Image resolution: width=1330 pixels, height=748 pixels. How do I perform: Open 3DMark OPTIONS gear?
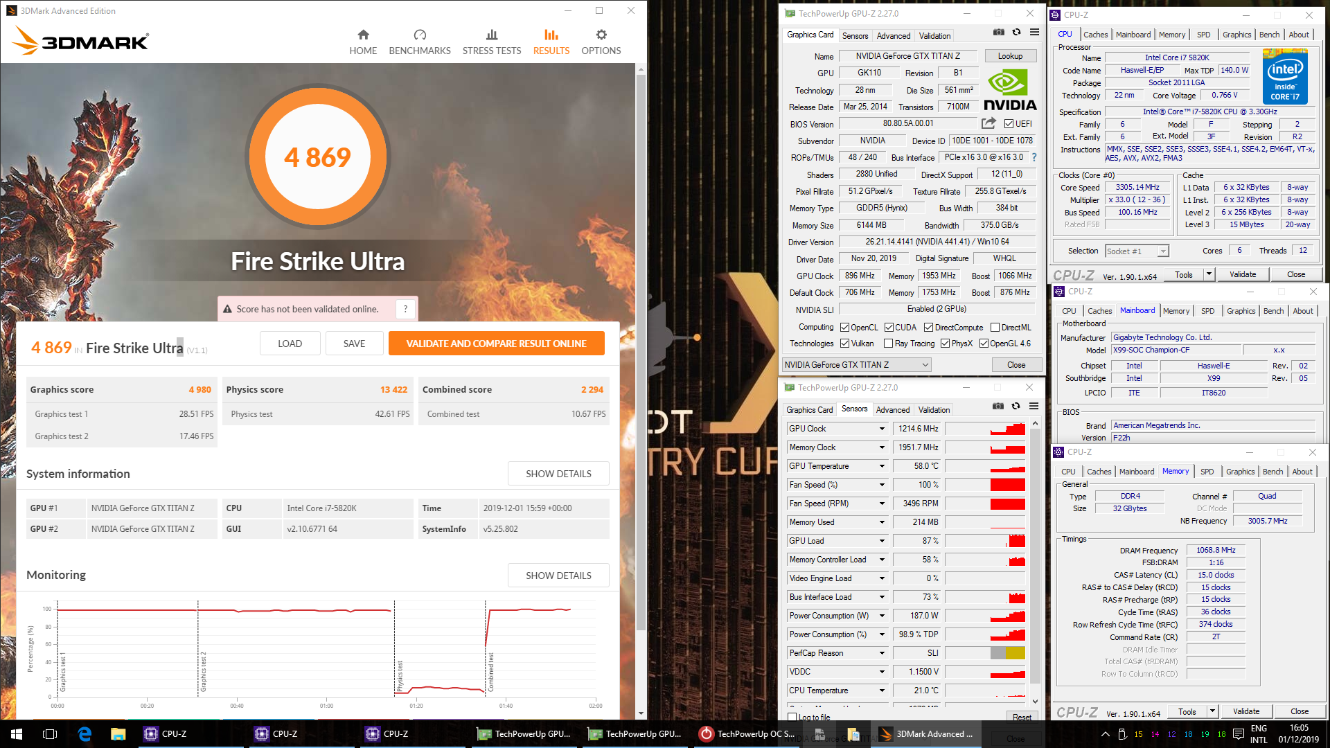tap(601, 42)
